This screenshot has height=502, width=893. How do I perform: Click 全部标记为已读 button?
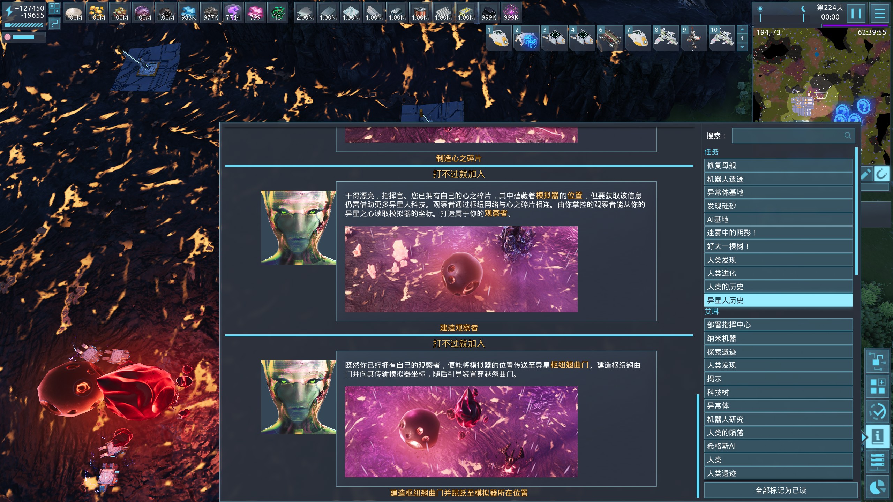click(x=780, y=490)
